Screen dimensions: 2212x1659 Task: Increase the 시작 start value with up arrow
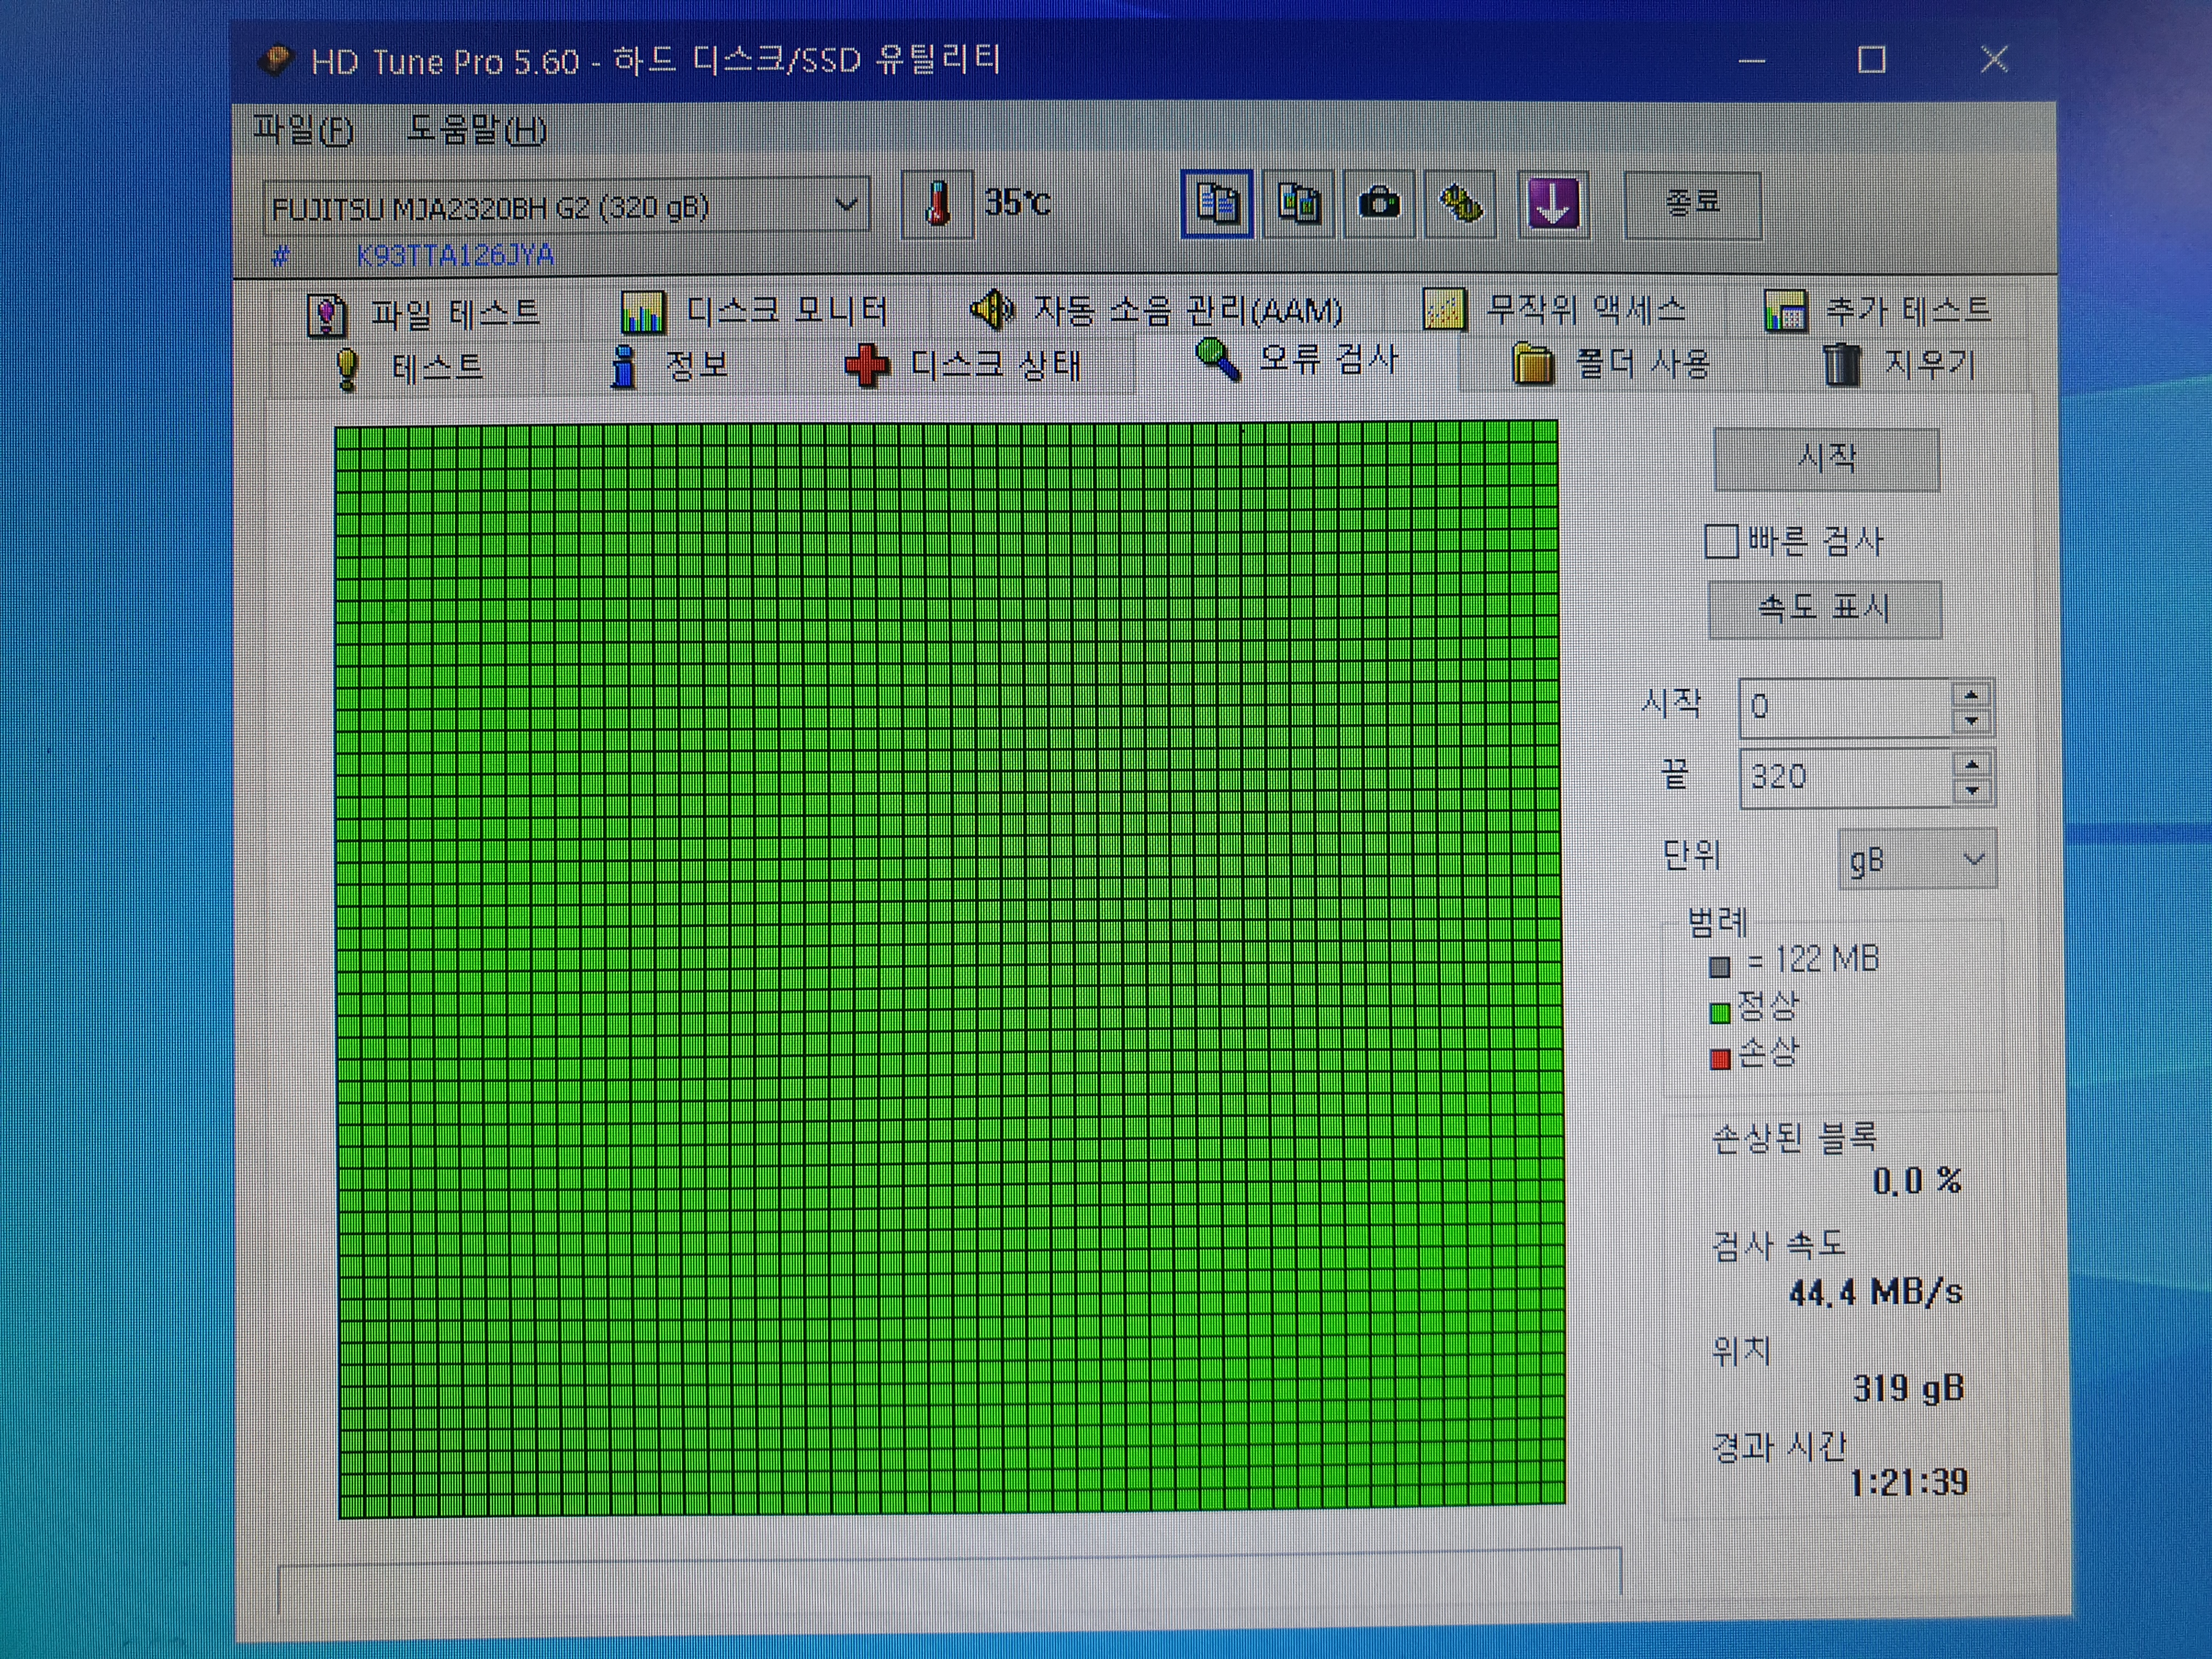pos(1971,696)
